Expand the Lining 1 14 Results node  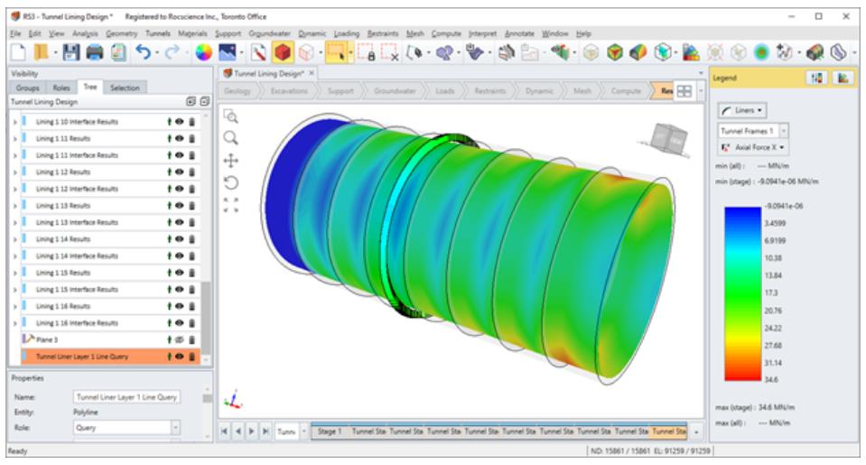(15, 239)
